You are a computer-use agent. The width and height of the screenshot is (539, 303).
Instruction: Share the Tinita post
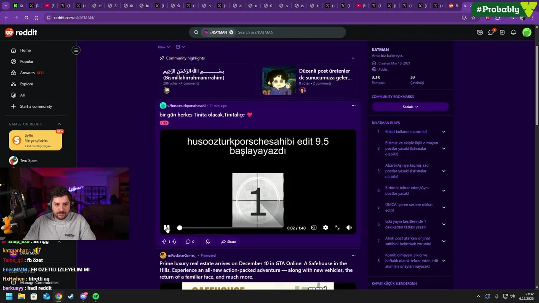click(229, 242)
